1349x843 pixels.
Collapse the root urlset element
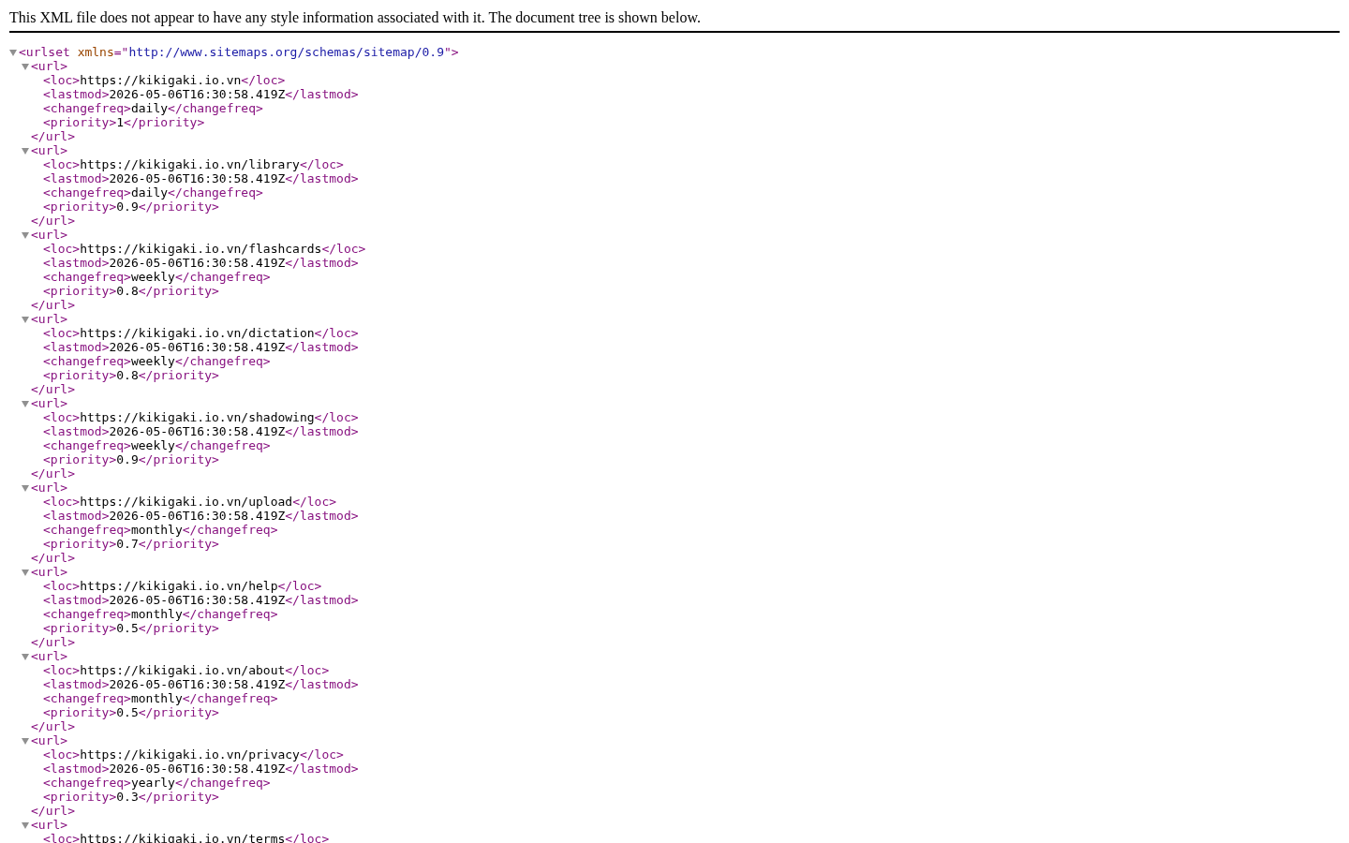click(x=13, y=52)
